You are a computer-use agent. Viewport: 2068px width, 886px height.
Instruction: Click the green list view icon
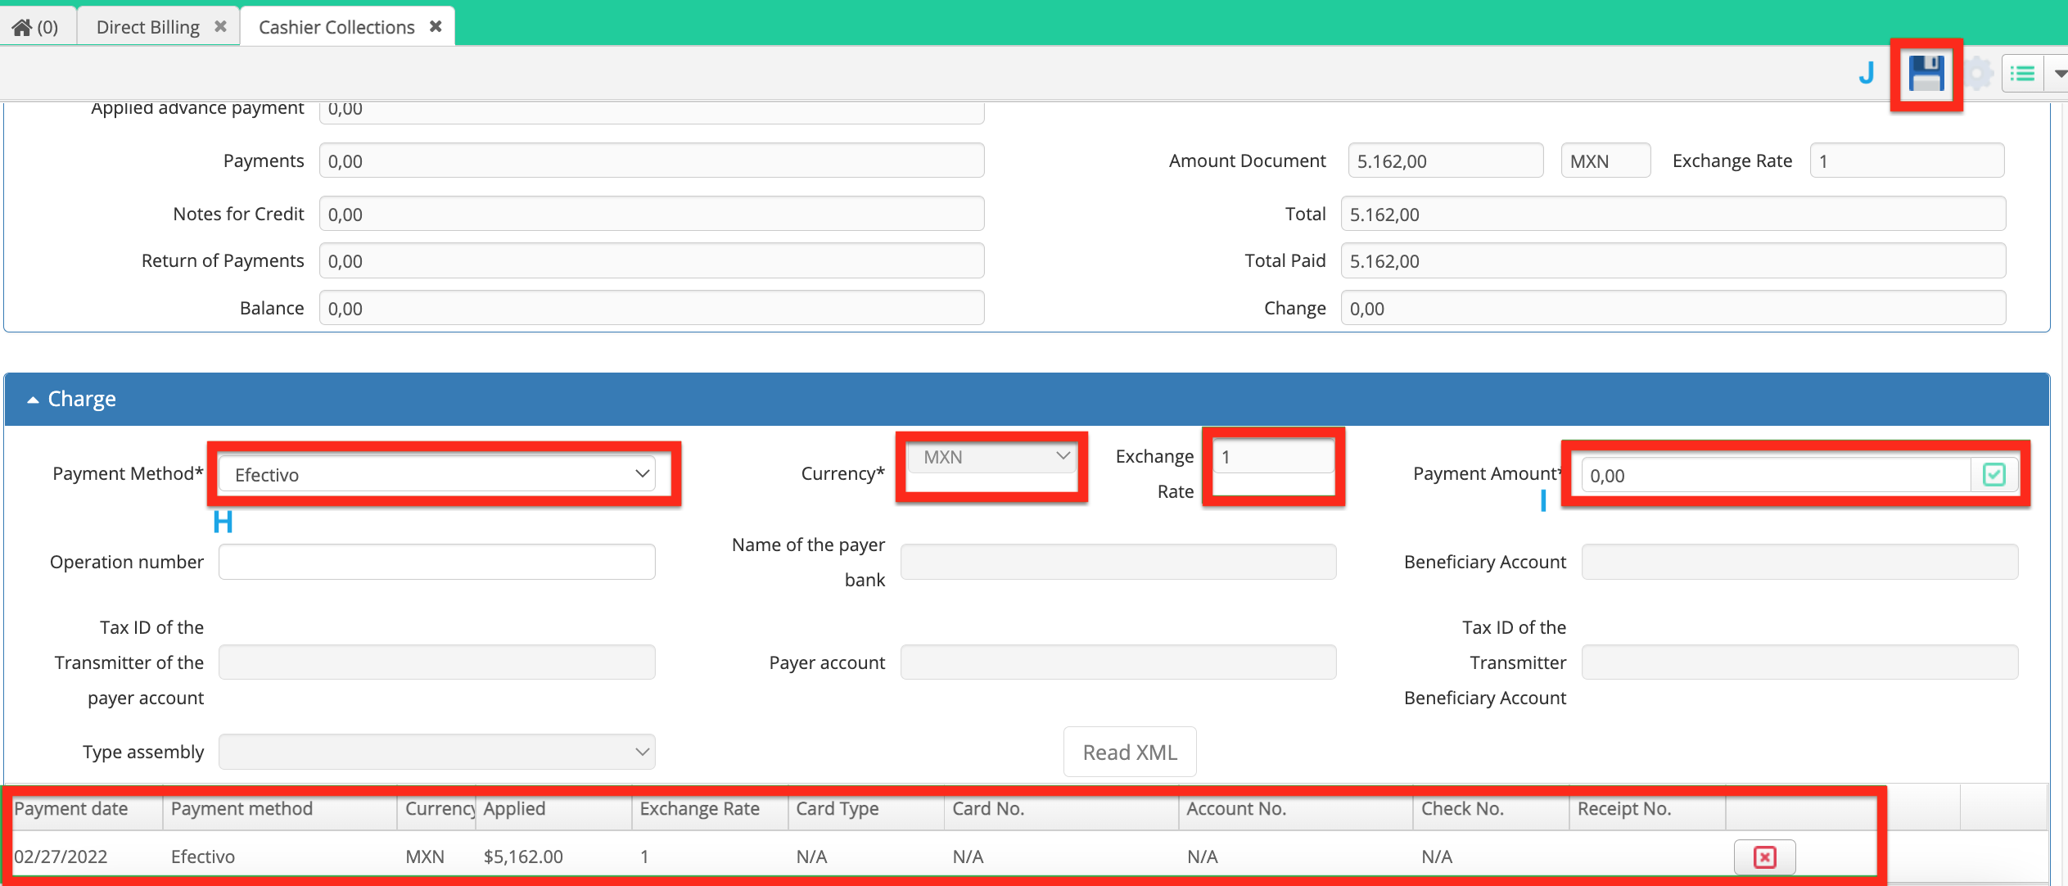coord(2022,74)
